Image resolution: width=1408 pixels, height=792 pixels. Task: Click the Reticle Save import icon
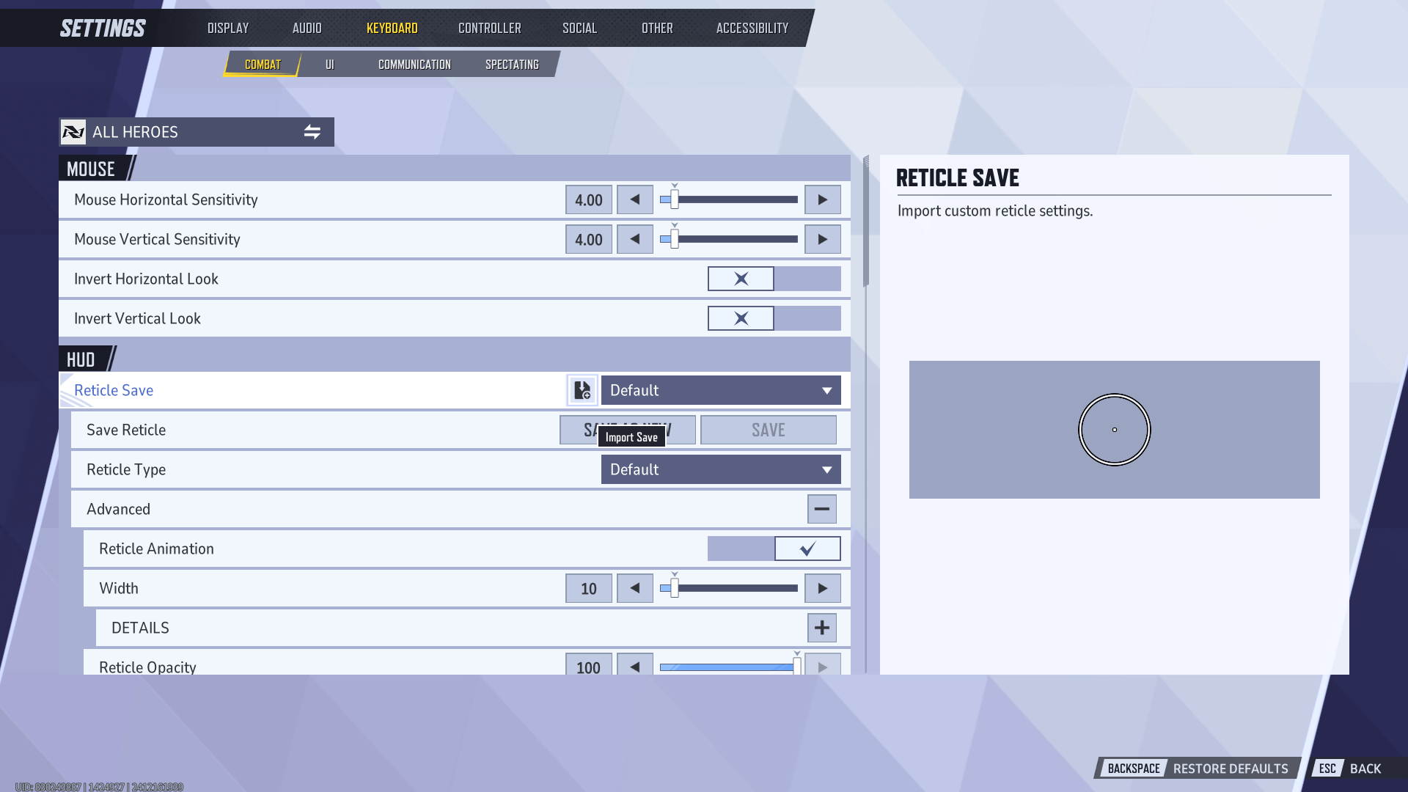[582, 389]
